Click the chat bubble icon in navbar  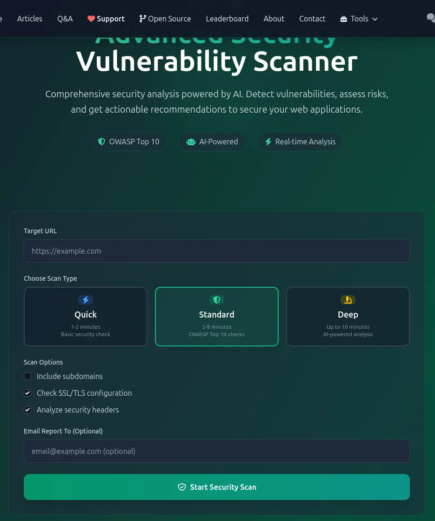coord(430,18)
